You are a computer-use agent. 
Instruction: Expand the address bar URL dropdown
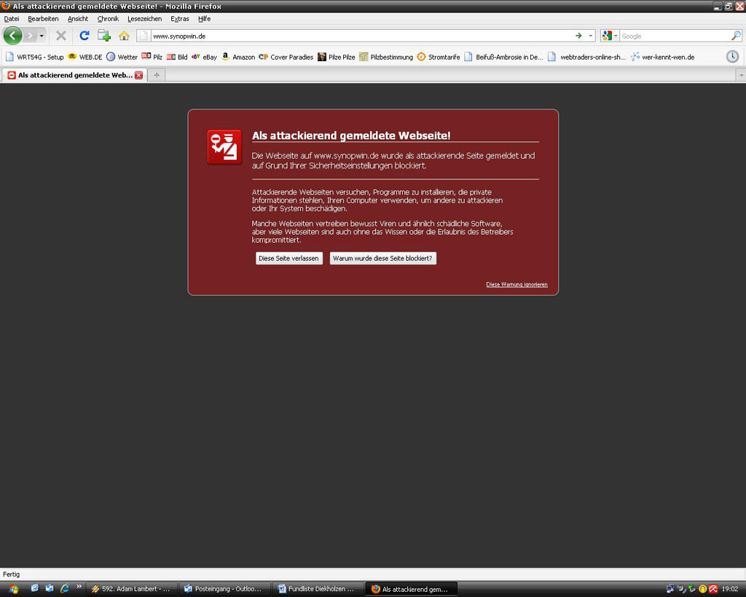[x=589, y=36]
